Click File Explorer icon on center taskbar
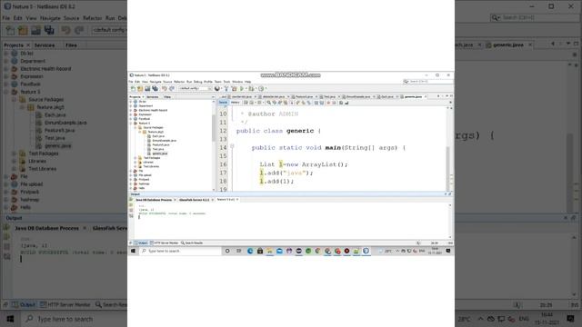 (269, 251)
